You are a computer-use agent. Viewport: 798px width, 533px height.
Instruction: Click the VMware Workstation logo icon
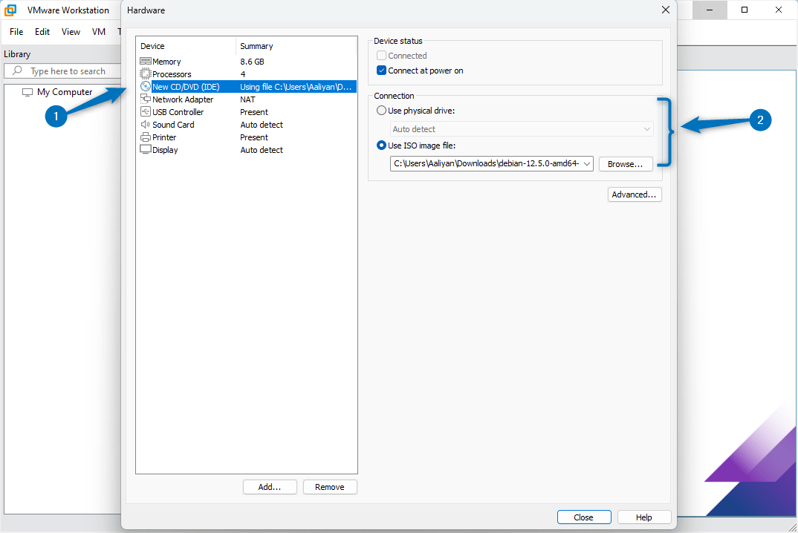click(10, 10)
